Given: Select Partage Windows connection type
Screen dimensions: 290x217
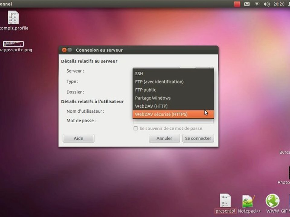Looking at the screenshot, I should pos(173,98).
